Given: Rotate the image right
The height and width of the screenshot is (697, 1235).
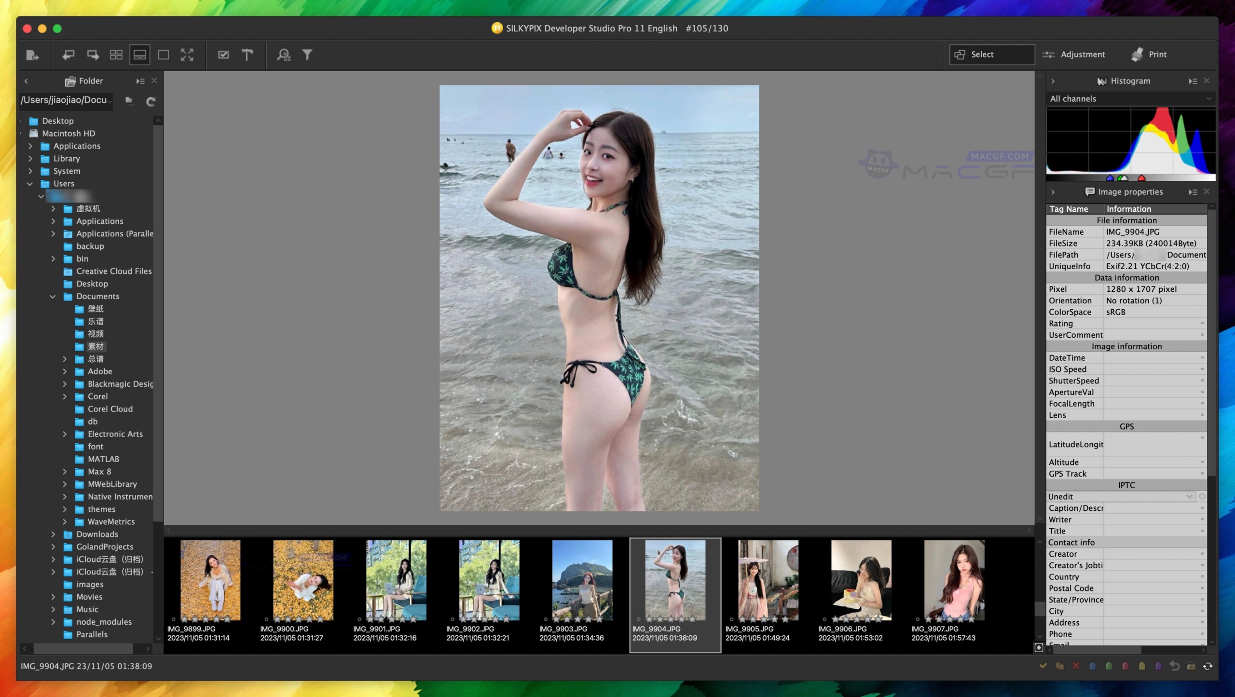Looking at the screenshot, I should pos(92,55).
